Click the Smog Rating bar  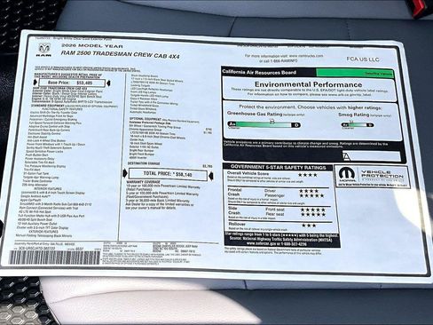(x=358, y=125)
